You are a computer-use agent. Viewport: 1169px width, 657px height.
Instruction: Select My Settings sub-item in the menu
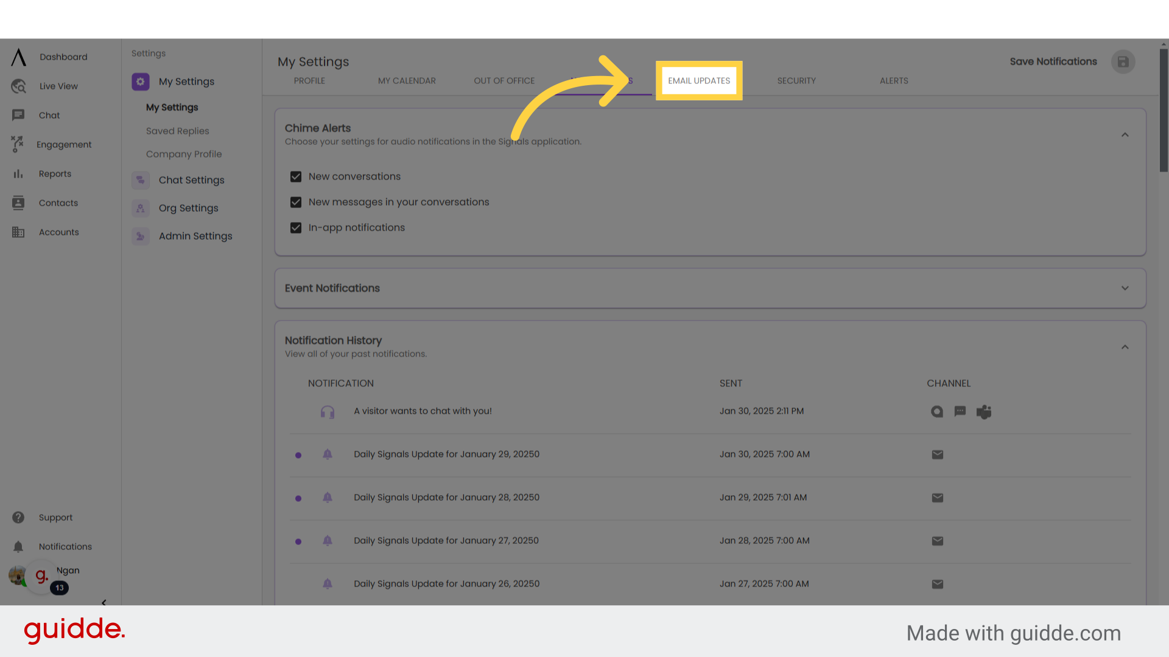[x=172, y=107]
